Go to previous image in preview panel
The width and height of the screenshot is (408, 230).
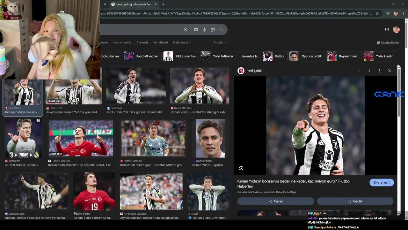tap(359, 71)
